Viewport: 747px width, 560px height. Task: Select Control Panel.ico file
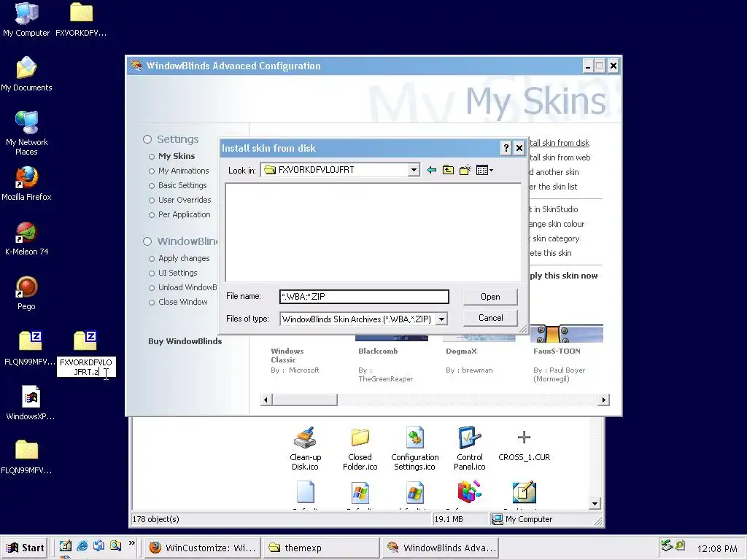(469, 448)
